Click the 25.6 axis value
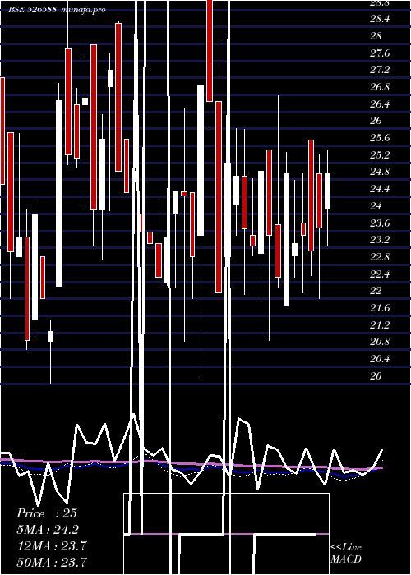 click(x=380, y=138)
